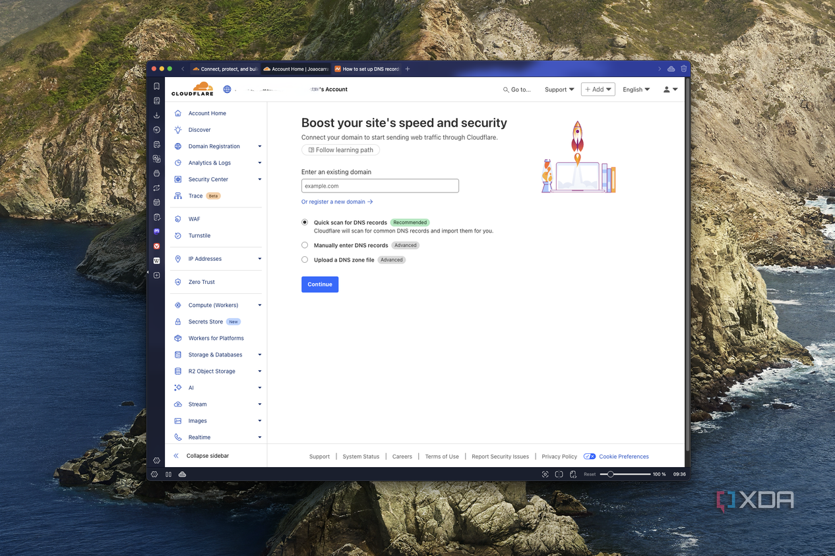
Task: Click the panel settings gear at sidebar bottom
Action: point(156,460)
